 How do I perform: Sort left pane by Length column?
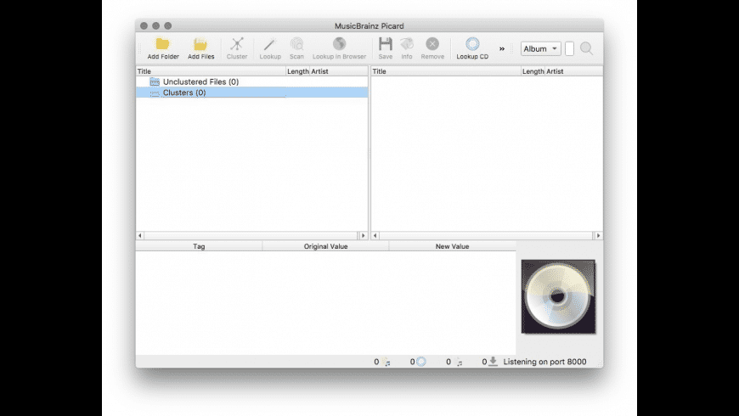(297, 71)
